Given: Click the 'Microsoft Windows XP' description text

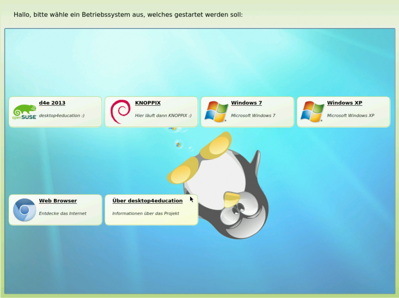Looking at the screenshot, I should [x=351, y=116].
